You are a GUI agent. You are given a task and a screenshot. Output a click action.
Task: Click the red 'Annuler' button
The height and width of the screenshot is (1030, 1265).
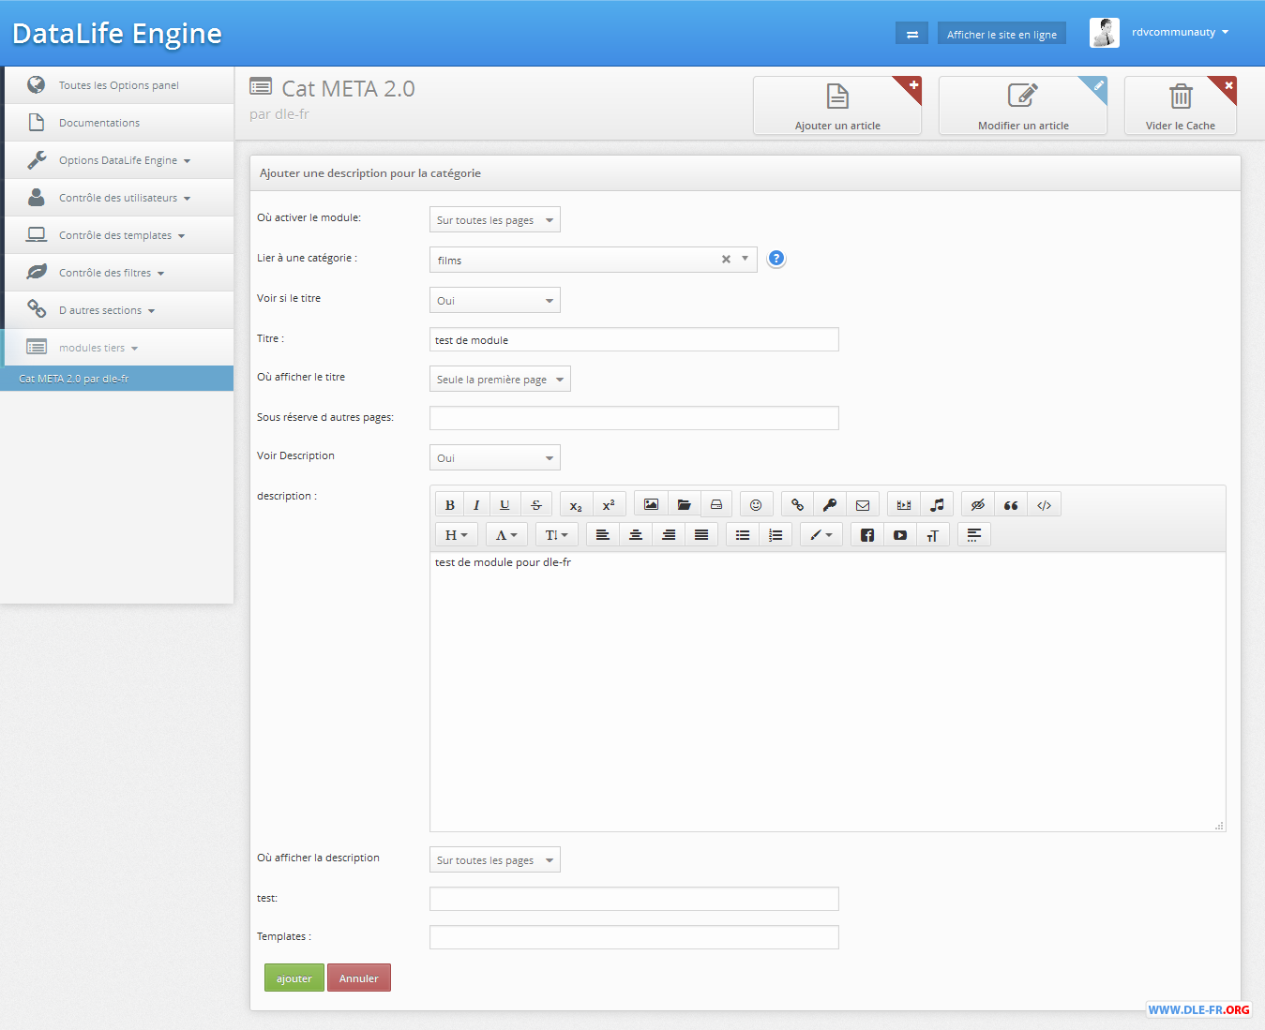pos(359,978)
